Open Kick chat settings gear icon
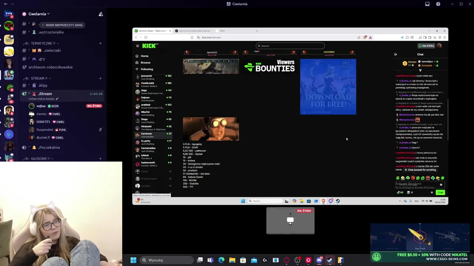Image resolution: width=474 pixels, height=266 pixels. tap(432, 192)
